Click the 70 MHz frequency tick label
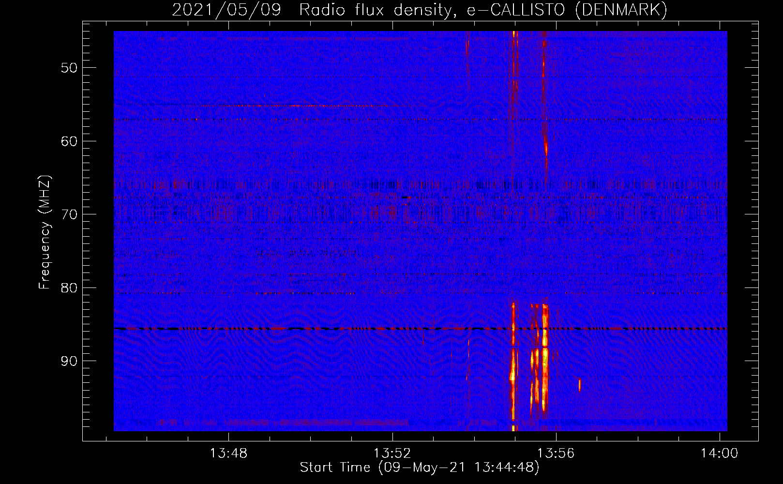This screenshot has width=783, height=484. pyautogui.click(x=69, y=214)
